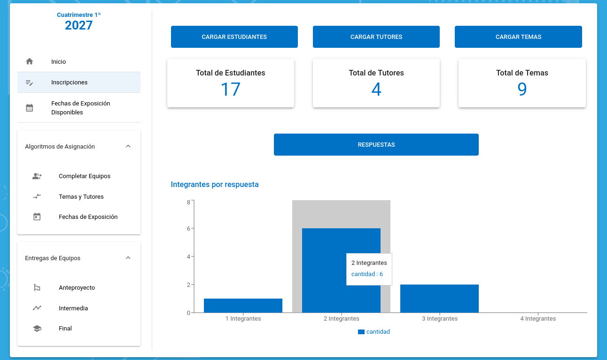Viewport: 607px width, 360px height.
Task: Click the graduation cap icon beside Final
Action: pyautogui.click(x=37, y=329)
